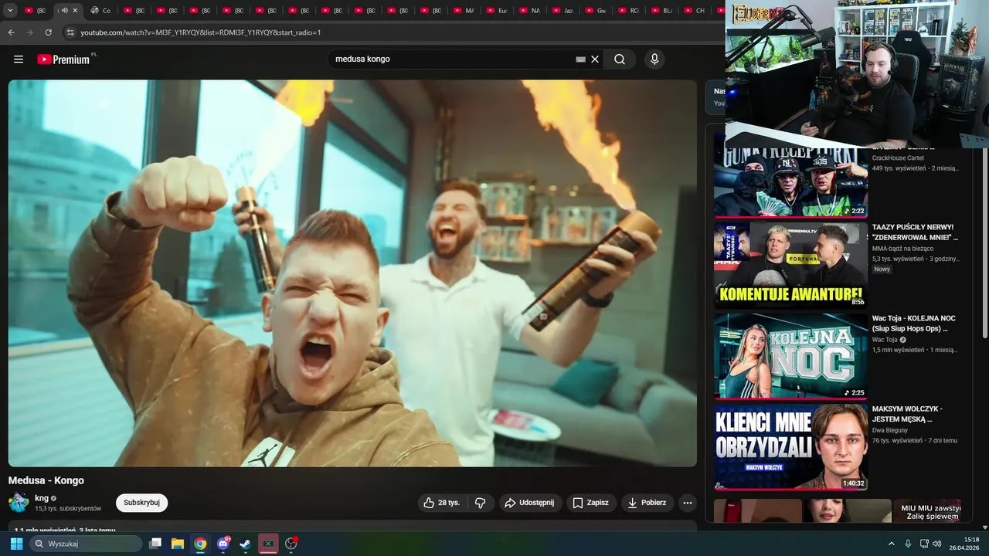Switch to the Co tab
Image resolution: width=989 pixels, height=556 pixels.
(100, 11)
